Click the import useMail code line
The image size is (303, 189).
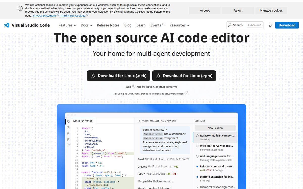pyautogui.click(x=105, y=153)
